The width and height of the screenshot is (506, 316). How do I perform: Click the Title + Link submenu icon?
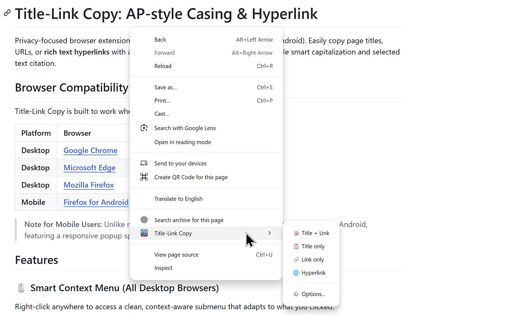tap(296, 233)
